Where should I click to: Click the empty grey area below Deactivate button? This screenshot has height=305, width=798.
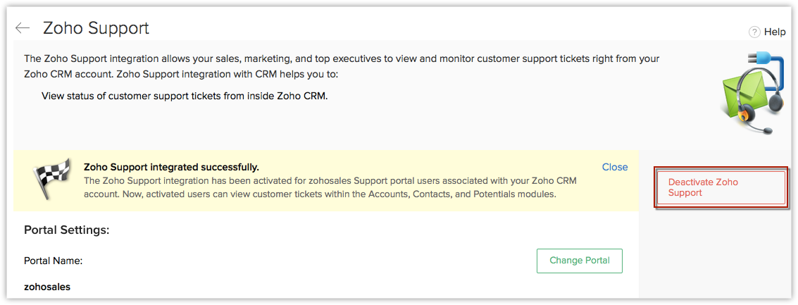(x=718, y=254)
